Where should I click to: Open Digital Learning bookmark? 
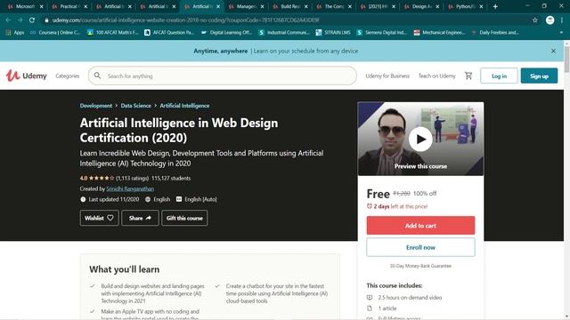pyautogui.click(x=226, y=33)
